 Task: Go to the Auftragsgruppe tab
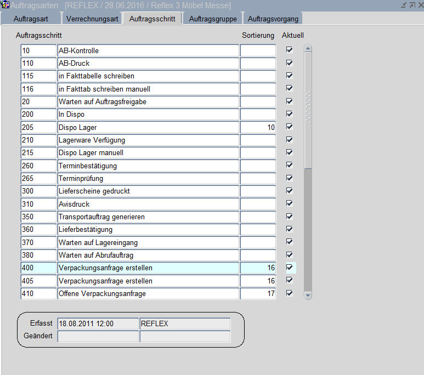tap(213, 19)
